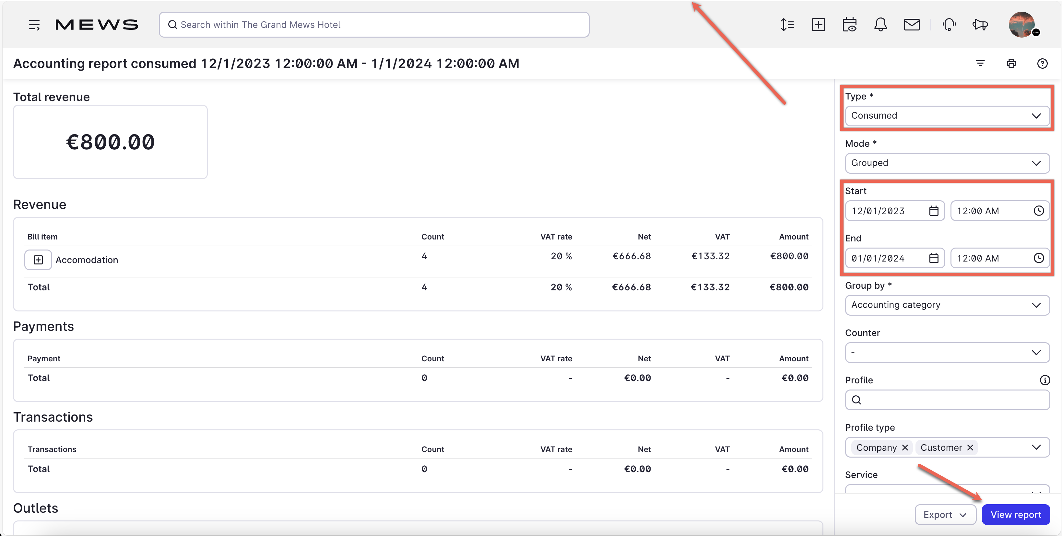Viewport: 1062px width, 536px height.
Task: Expand the Profile type dropdown arrow
Action: 1036,448
